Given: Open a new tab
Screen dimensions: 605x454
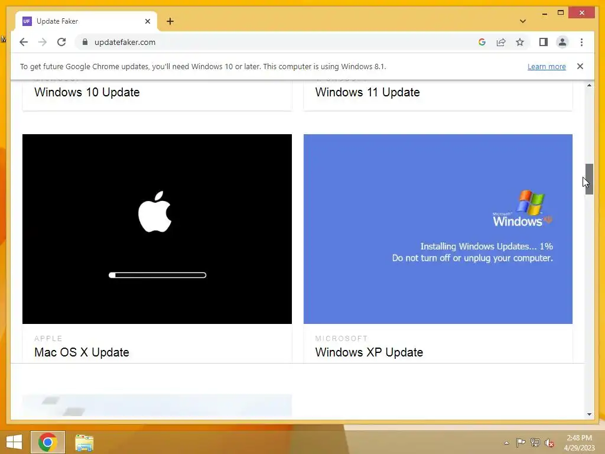Looking at the screenshot, I should point(170,21).
